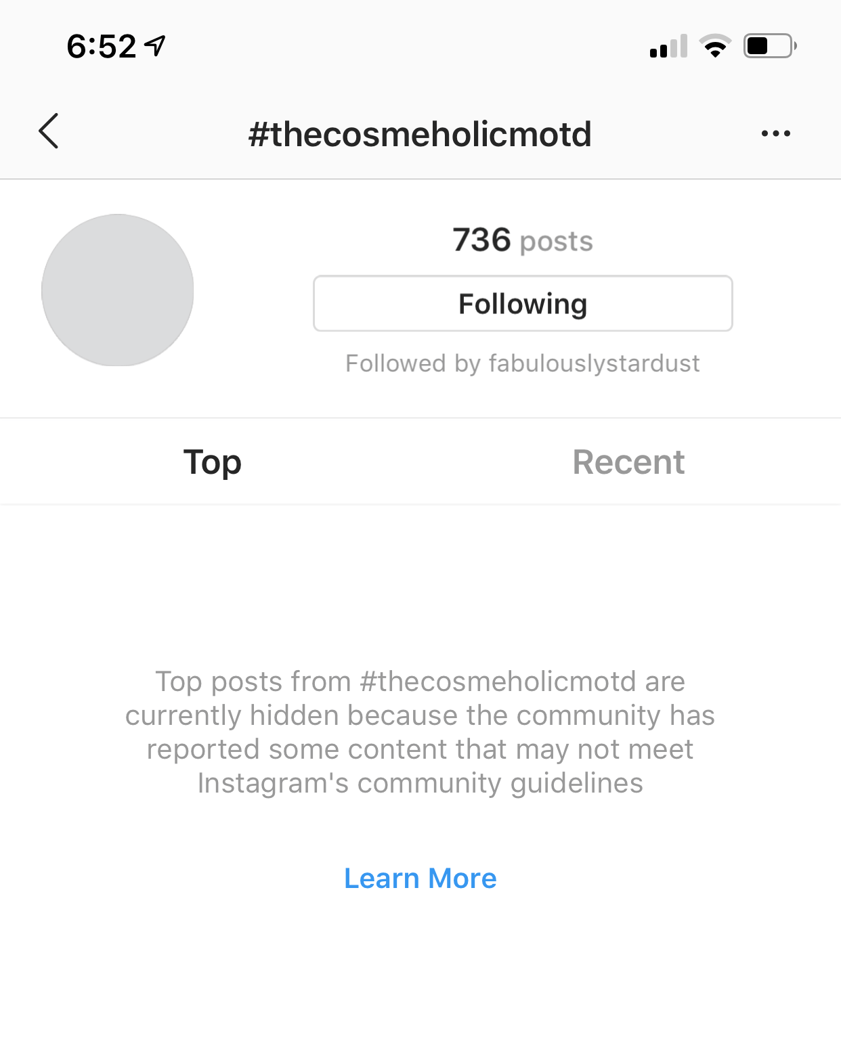
Task: Tap the cellular signal bars icon
Action: pos(668,47)
